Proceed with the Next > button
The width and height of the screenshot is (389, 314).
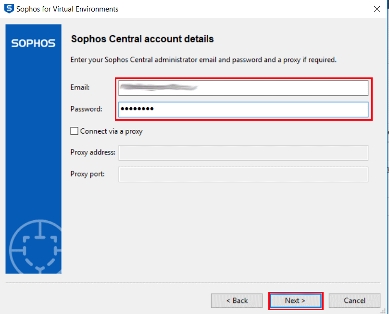[x=295, y=301]
